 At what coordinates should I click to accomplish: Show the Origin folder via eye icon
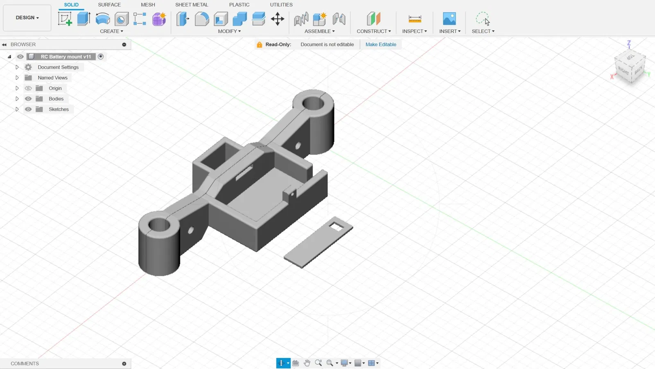[28, 88]
